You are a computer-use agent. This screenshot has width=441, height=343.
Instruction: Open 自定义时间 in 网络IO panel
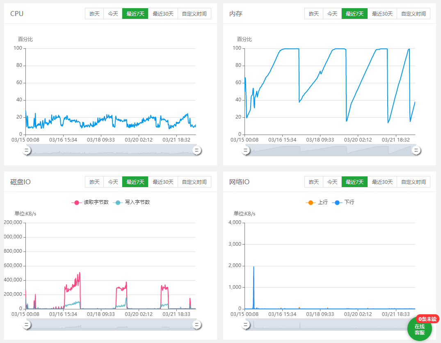[414, 182]
